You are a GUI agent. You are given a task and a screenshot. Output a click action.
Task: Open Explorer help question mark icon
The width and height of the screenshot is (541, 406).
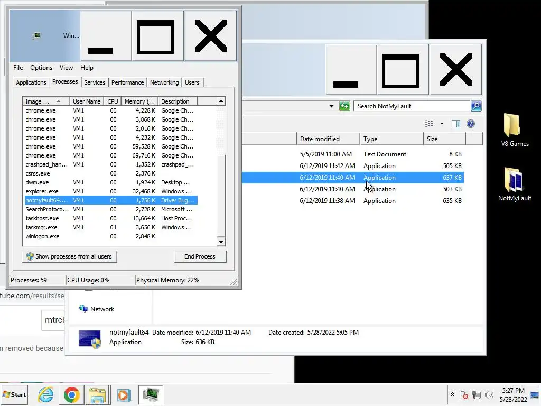click(471, 124)
